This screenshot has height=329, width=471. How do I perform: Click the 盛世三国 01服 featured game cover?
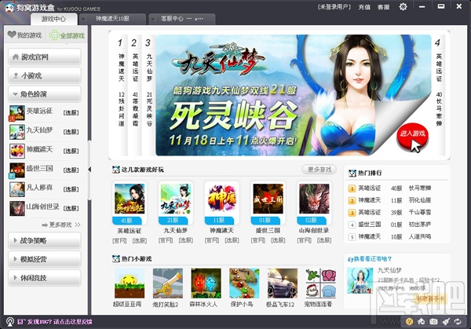(268, 199)
